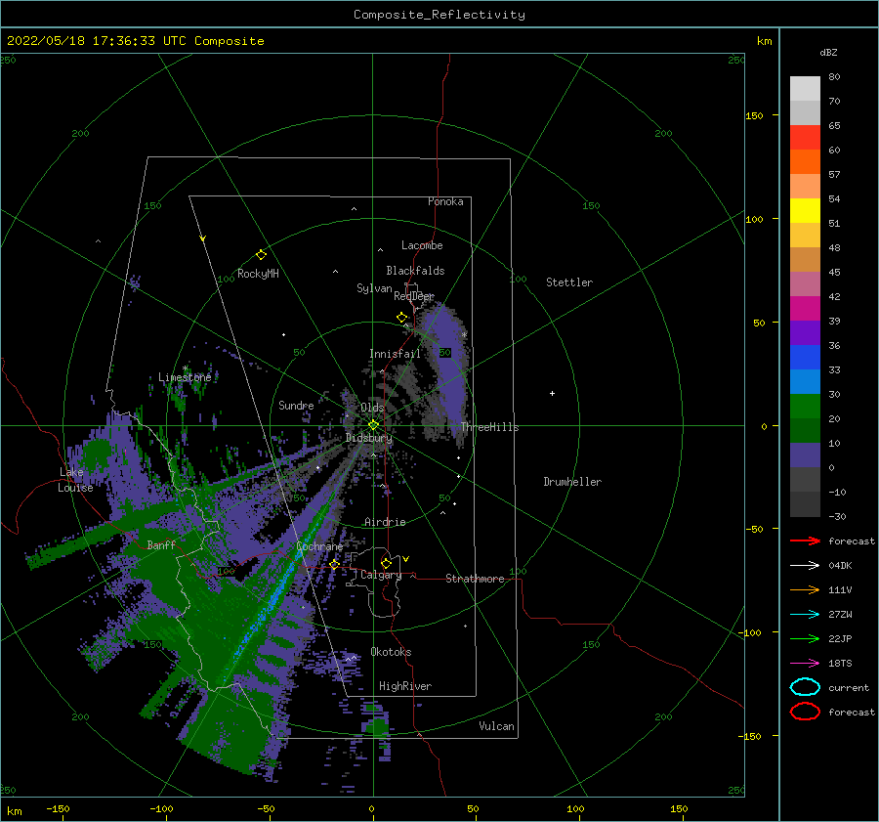Click the ThreeHills town label
The width and height of the screenshot is (879, 822).
point(489,427)
